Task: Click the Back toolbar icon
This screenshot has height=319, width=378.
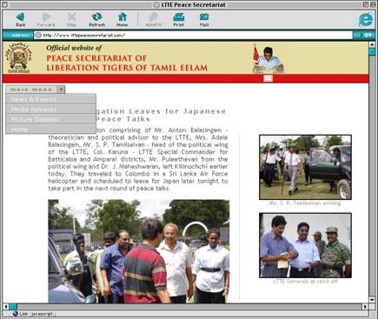Action: pos(21,17)
